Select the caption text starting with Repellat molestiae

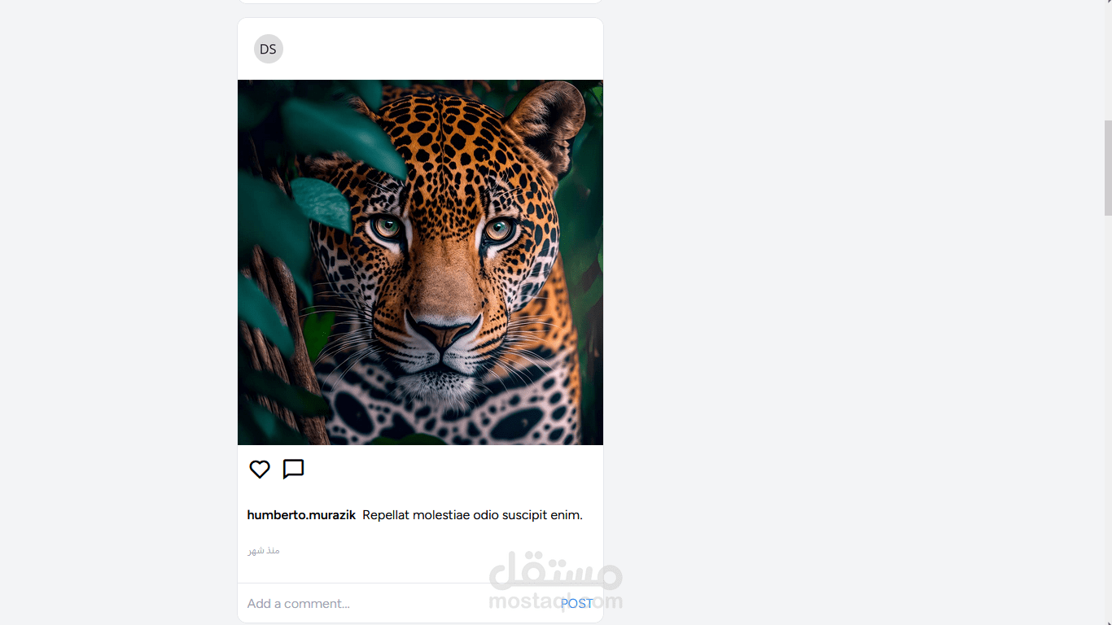(472, 515)
